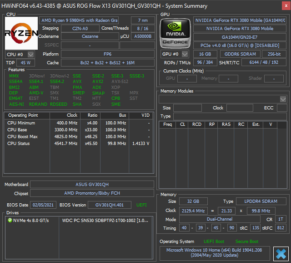Select the cache value 8x32 + 8x32 + 8x512 + 16M
The image size is (291, 263).
(108, 63)
